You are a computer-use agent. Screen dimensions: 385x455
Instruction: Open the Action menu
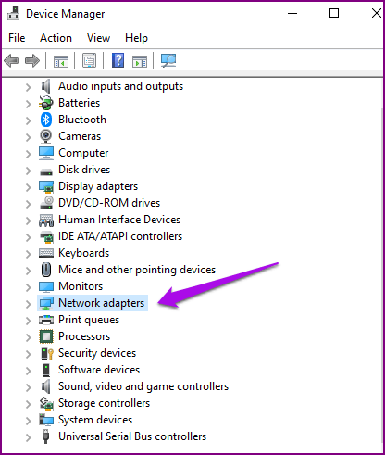click(56, 38)
